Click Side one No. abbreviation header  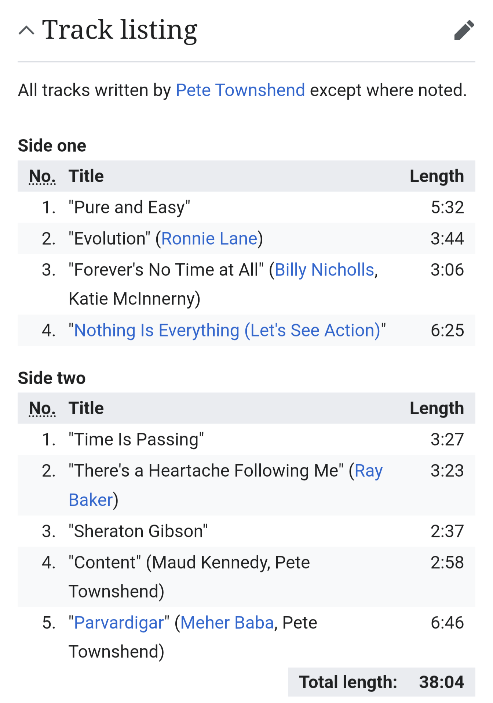(x=42, y=176)
